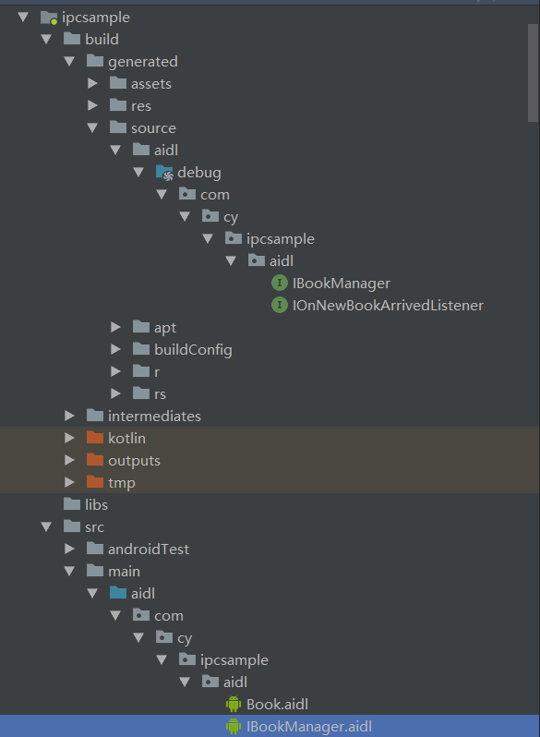The width and height of the screenshot is (540, 737).
Task: Expand the assets folder arrow
Action: click(92, 84)
